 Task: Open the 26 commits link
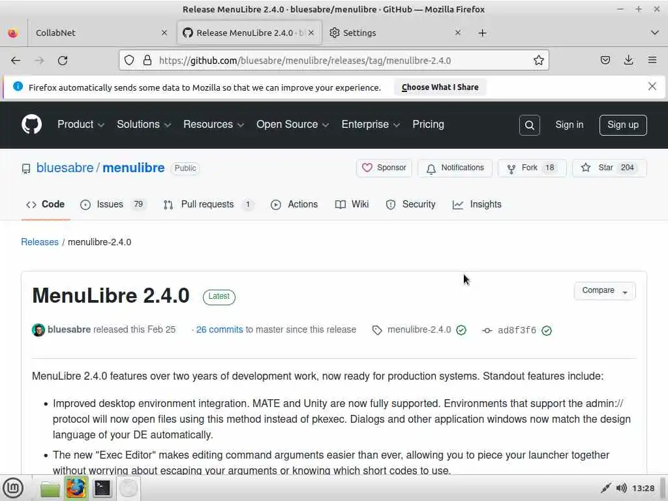coord(219,329)
